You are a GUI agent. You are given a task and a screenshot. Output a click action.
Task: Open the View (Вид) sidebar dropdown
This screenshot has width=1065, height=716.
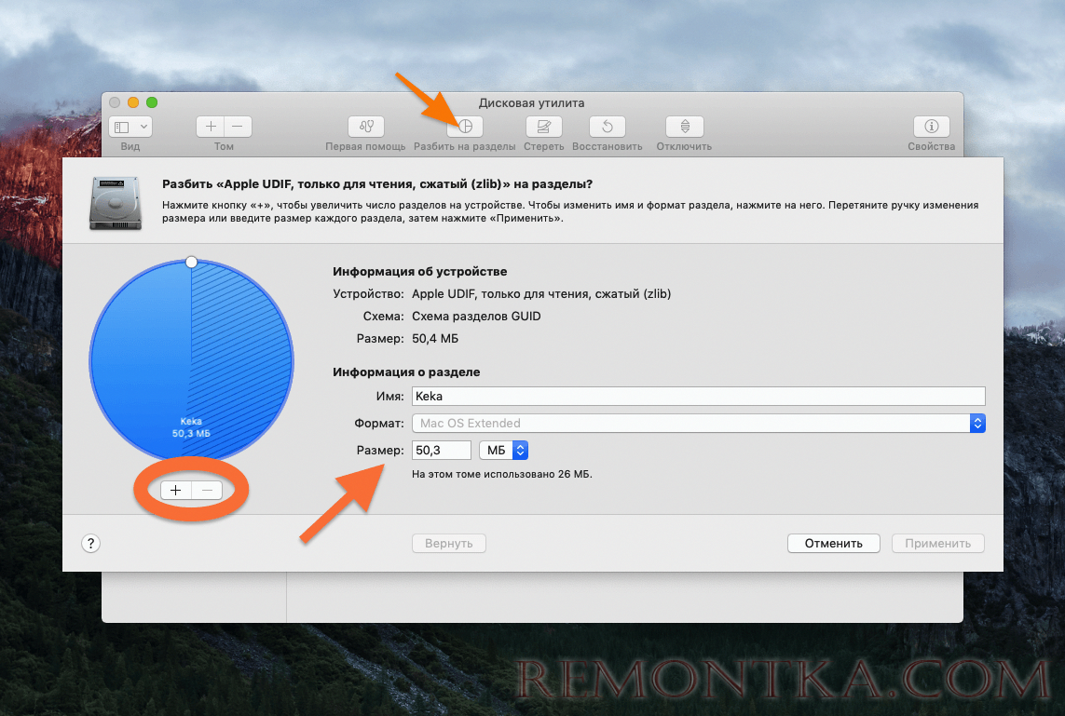(130, 127)
